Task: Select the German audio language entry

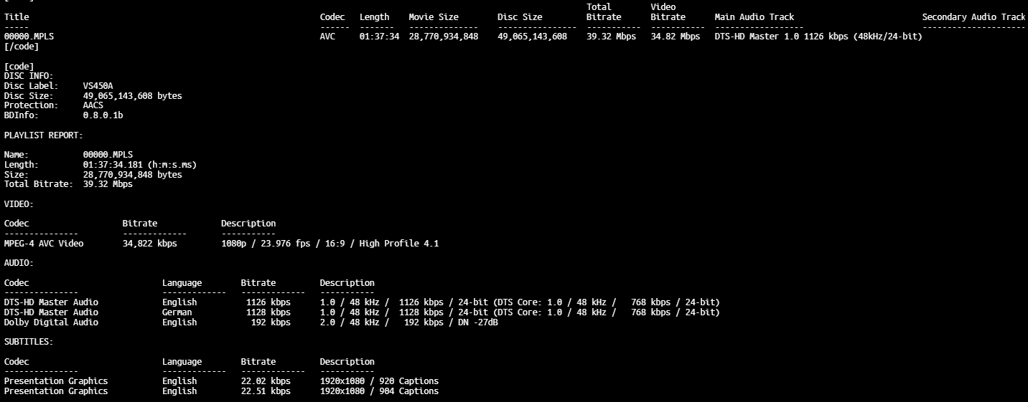Action: click(177, 312)
